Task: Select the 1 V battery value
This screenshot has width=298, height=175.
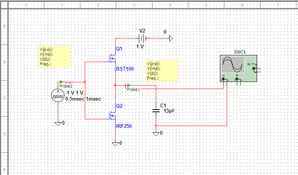Action: [140, 46]
